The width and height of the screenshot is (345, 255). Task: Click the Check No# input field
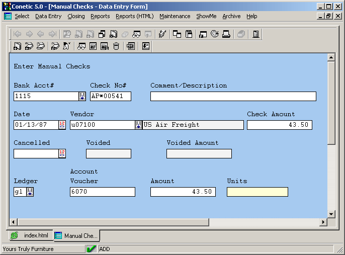point(110,96)
